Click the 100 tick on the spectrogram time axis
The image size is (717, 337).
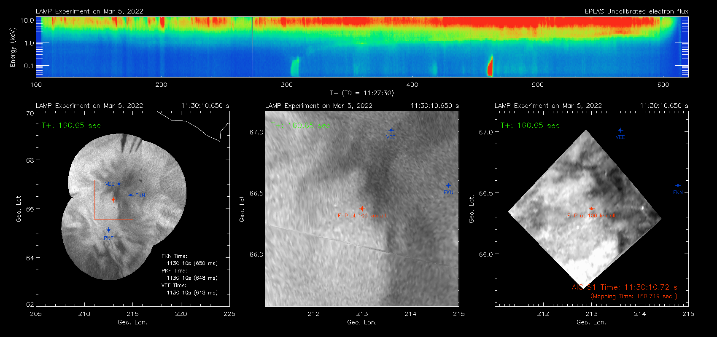(36, 85)
